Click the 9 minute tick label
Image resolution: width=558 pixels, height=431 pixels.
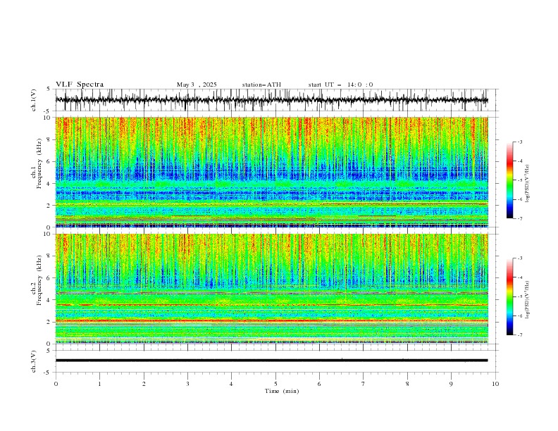pos(451,384)
